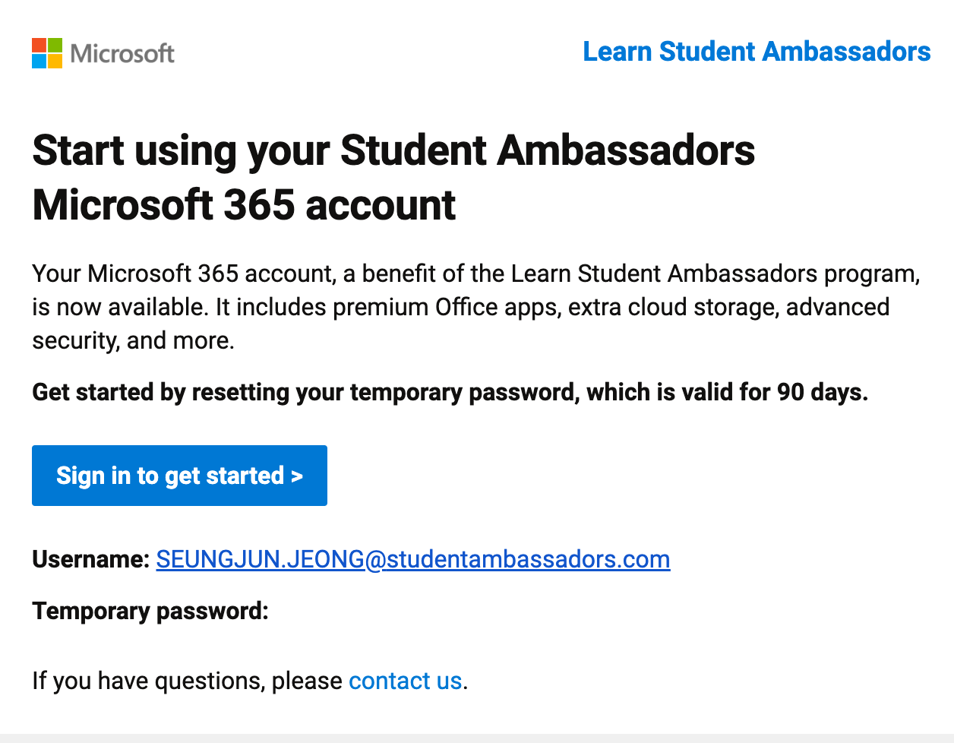This screenshot has width=954, height=743.
Task: Click the Username label
Action: coord(91,559)
